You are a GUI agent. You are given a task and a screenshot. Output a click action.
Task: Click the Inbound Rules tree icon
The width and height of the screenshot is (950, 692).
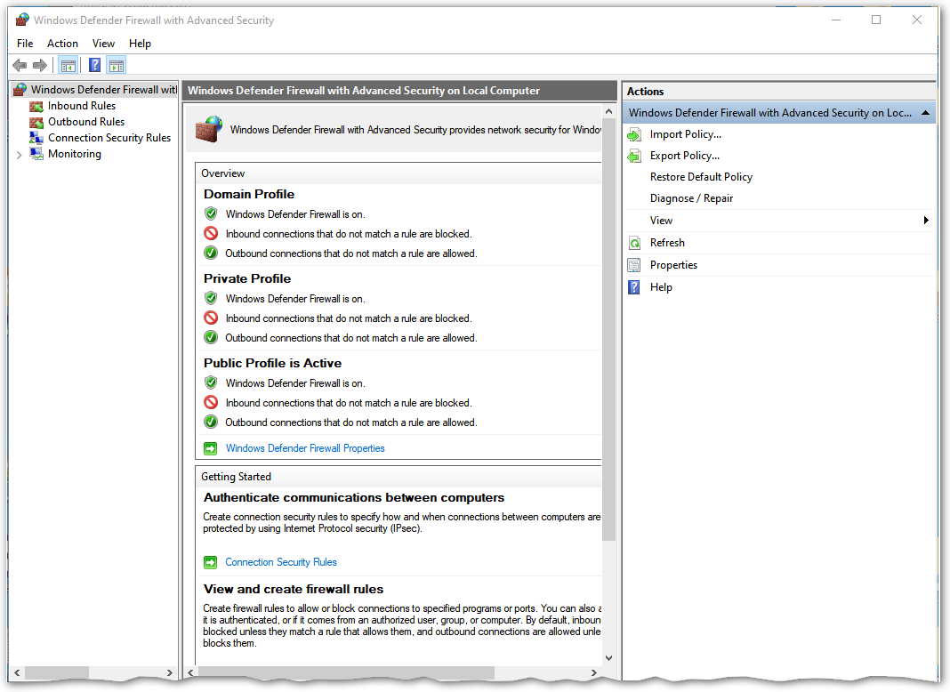point(36,106)
